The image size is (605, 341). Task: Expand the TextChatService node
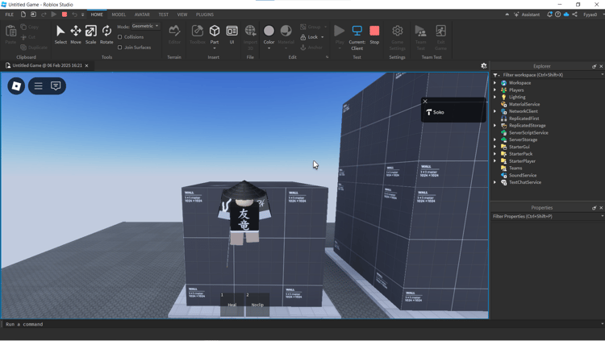495,182
